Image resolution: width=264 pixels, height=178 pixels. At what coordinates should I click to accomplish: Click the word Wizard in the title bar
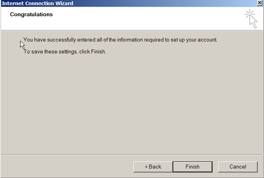pos(65,4)
